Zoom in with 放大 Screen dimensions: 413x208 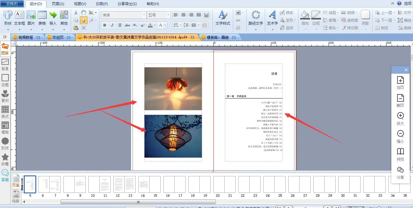[400, 118]
